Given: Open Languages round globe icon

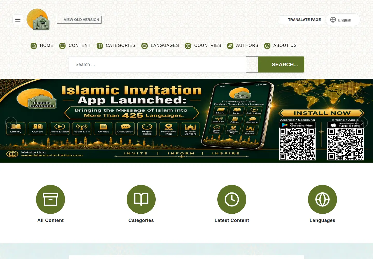Looking at the screenshot, I should pyautogui.click(x=322, y=199).
